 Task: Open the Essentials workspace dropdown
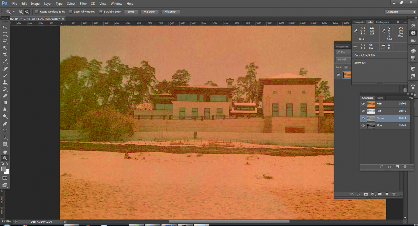tap(400, 12)
